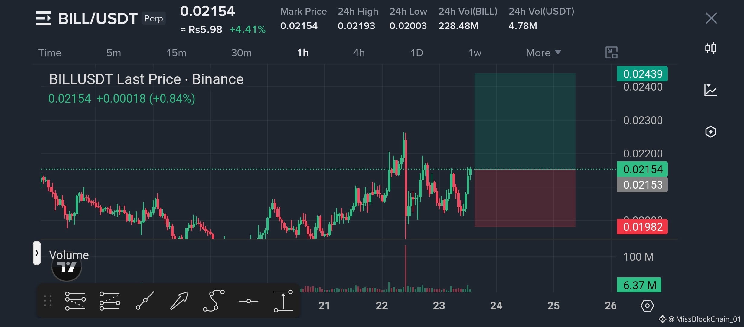Open axis settings hexagon near date scale

pos(647,306)
